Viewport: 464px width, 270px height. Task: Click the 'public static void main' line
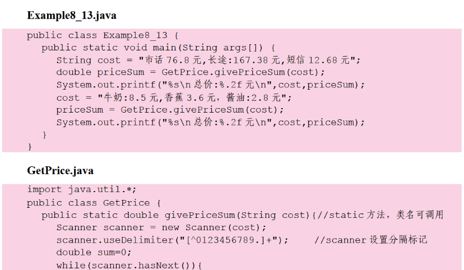(x=159, y=48)
